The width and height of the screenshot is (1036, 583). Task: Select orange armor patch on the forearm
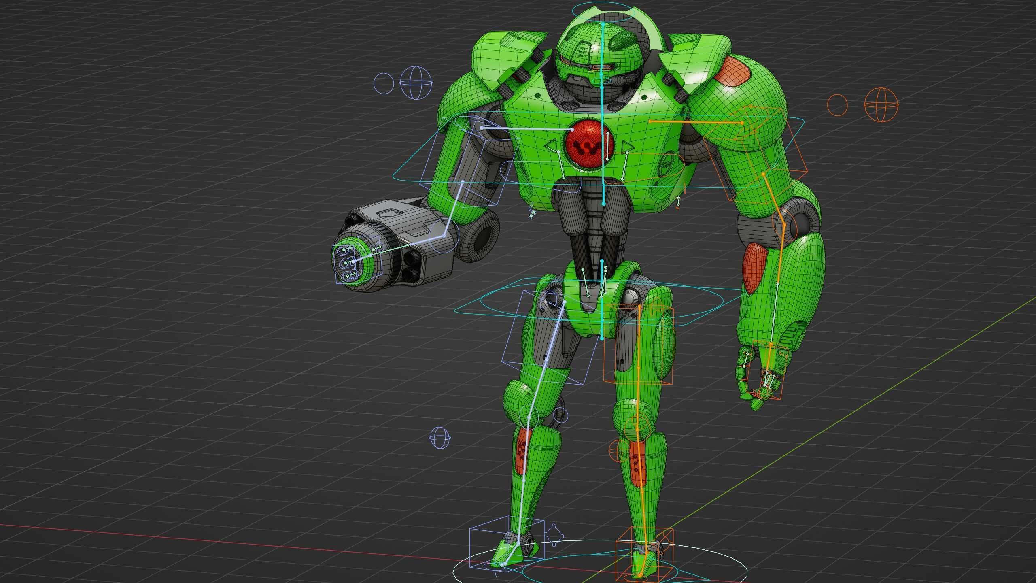click(755, 268)
